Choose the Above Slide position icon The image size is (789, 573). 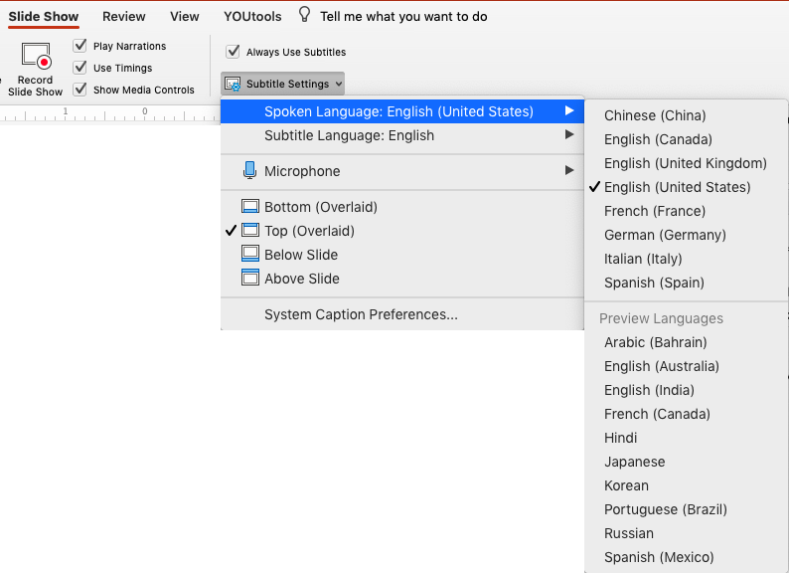point(249,279)
